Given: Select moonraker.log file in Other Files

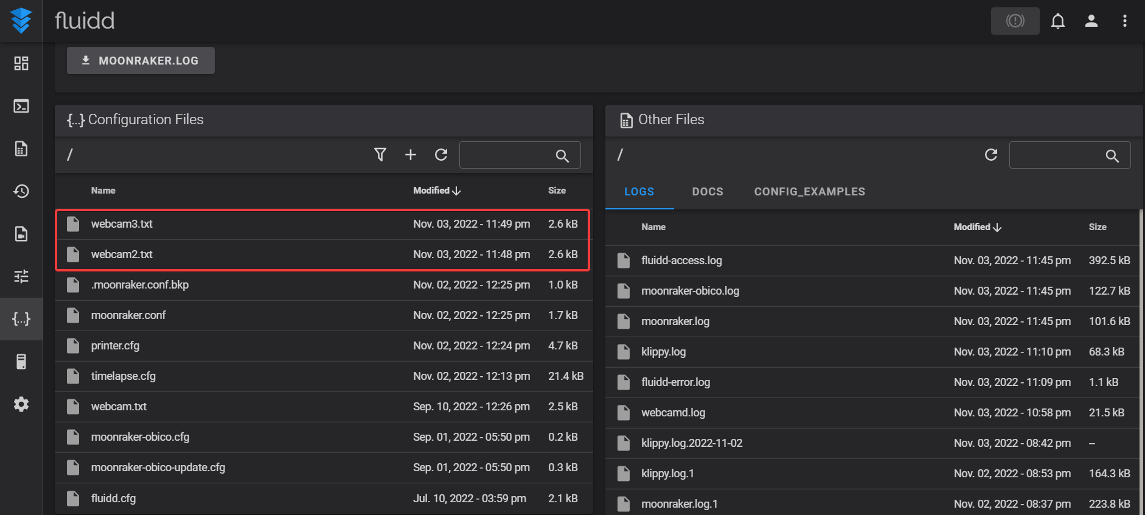Looking at the screenshot, I should 872,321.
